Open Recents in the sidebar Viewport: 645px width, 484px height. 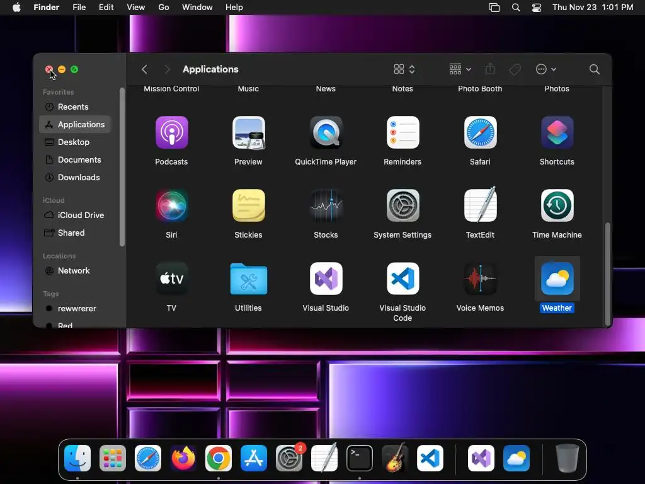click(75, 107)
